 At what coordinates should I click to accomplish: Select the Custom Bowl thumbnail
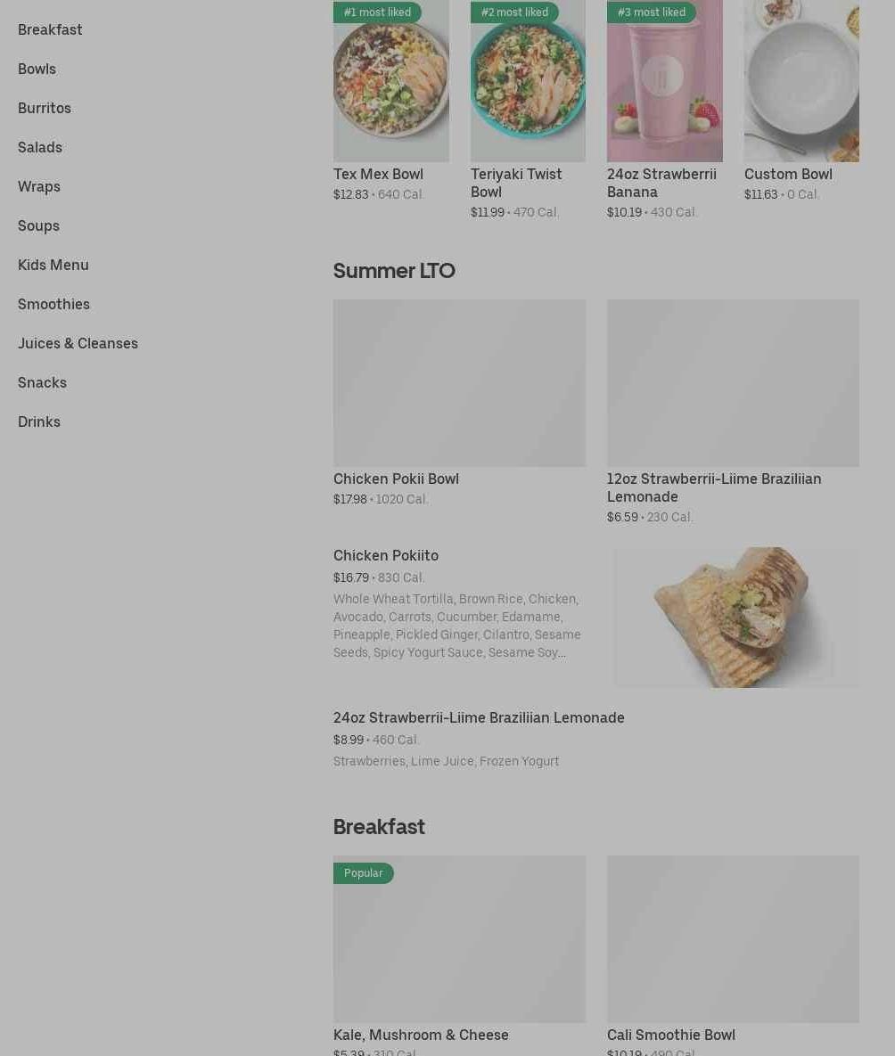801,81
